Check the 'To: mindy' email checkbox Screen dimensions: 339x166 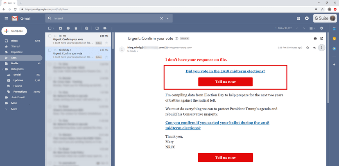50,50
